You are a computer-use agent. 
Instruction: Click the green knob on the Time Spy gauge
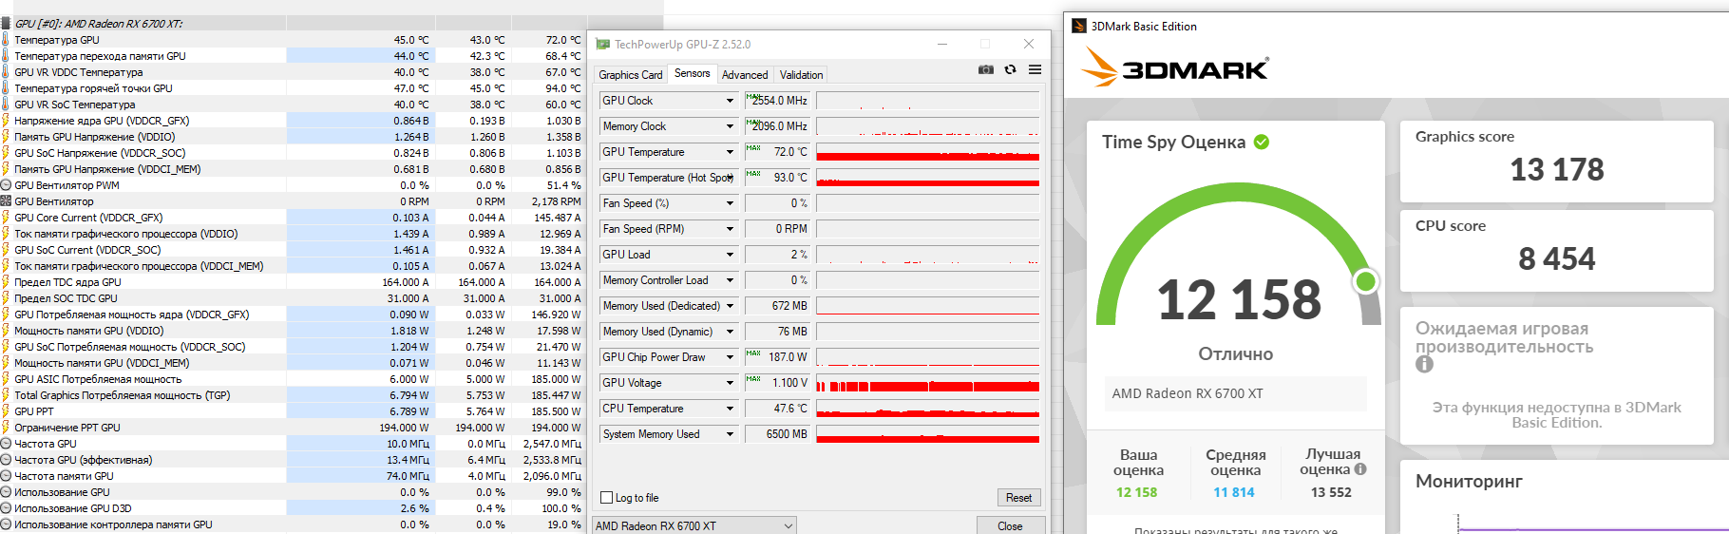1365,281
